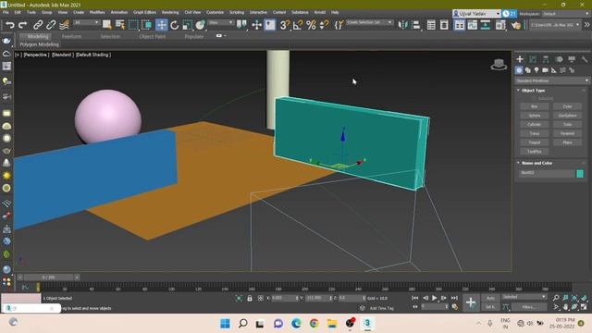Open the Ujwal Yadav account dropdown

pos(476,14)
